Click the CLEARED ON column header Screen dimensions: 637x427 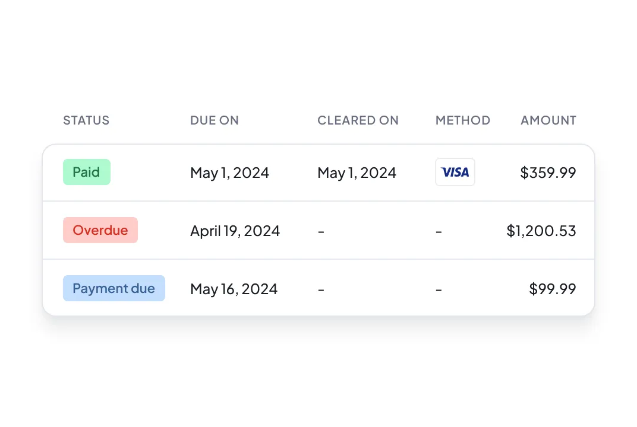pyautogui.click(x=358, y=120)
